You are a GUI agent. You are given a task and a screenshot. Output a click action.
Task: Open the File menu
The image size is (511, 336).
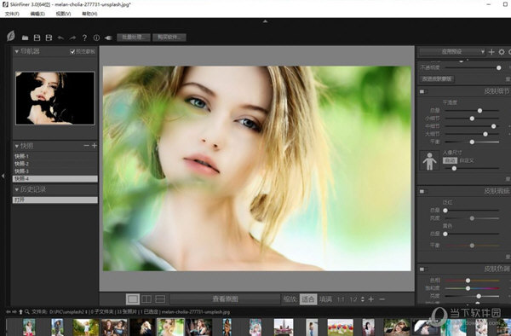point(12,14)
